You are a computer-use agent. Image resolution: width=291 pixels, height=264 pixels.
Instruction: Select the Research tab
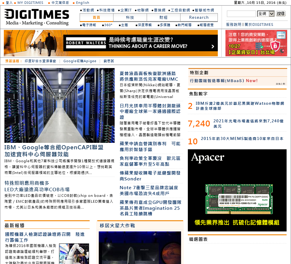(199, 17)
